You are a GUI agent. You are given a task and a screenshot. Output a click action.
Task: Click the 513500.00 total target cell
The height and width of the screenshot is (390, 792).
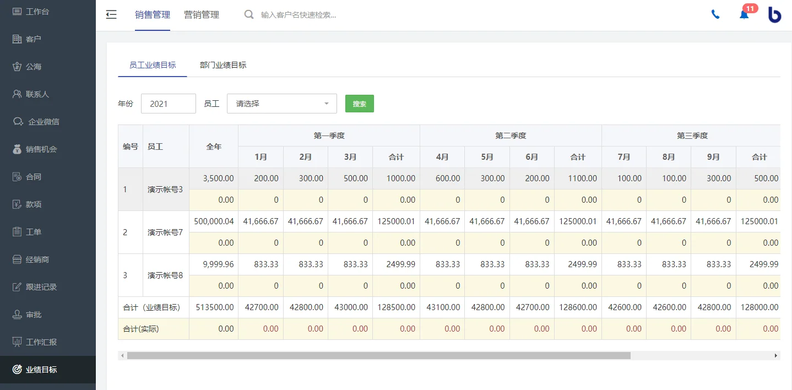[x=214, y=307]
